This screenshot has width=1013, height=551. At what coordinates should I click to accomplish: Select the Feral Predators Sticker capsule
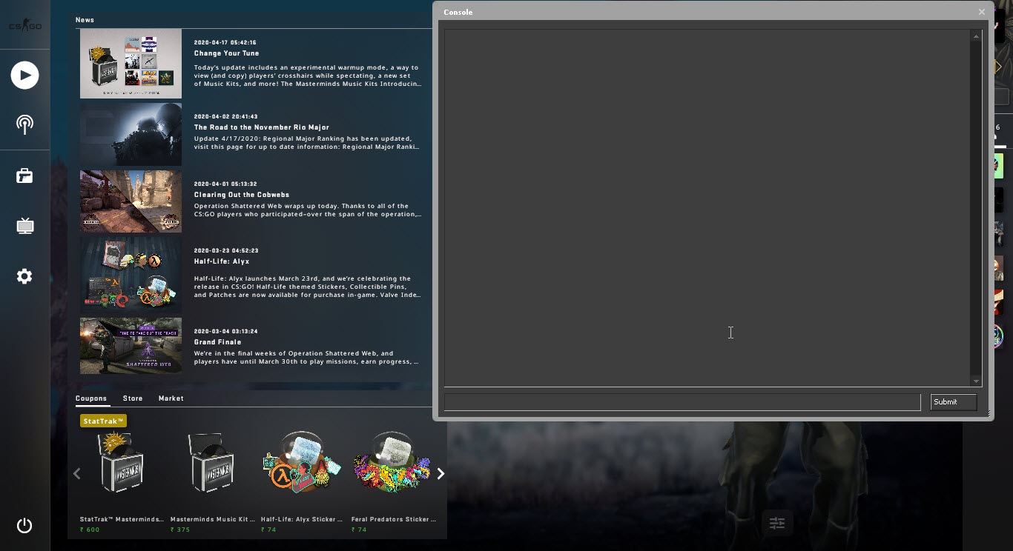pyautogui.click(x=393, y=463)
